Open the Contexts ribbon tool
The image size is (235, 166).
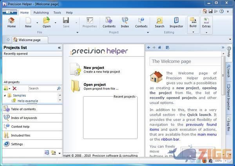[141, 23]
